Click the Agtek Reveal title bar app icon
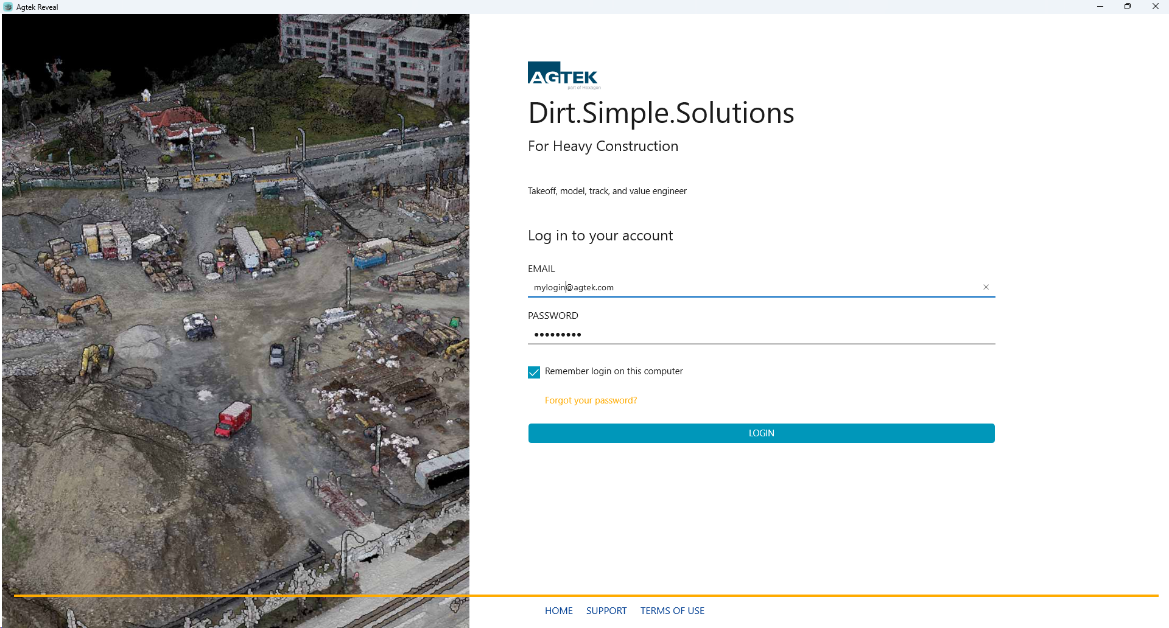 [8, 7]
